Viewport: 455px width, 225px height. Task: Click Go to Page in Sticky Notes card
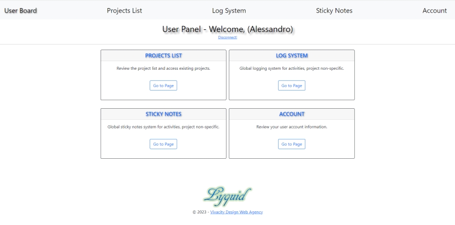(x=163, y=144)
